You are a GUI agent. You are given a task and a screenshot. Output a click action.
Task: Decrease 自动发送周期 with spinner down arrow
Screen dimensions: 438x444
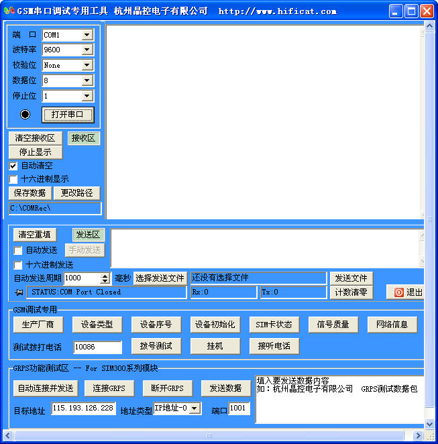[105, 281]
